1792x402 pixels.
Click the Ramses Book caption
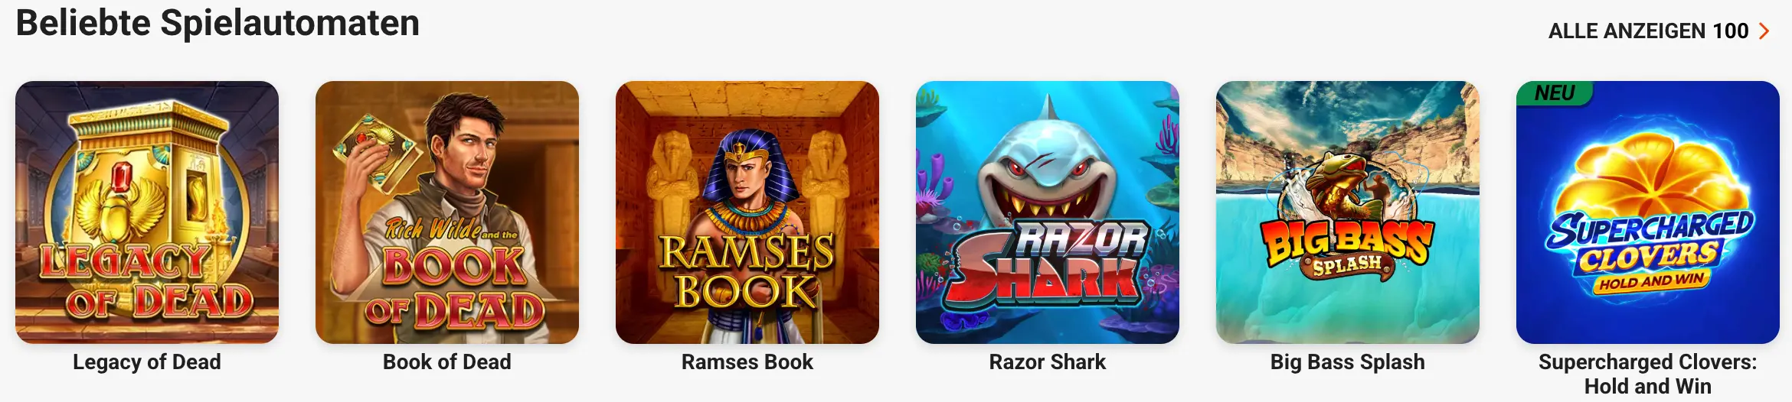click(x=747, y=362)
